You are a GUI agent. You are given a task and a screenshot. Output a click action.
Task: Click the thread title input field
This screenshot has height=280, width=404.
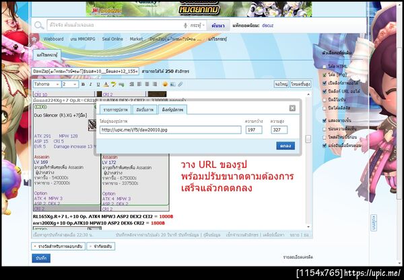(86, 71)
